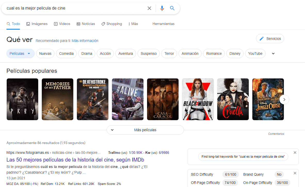Open La Casa del Caracol poster
The image size is (305, 187).
click(x=163, y=99)
